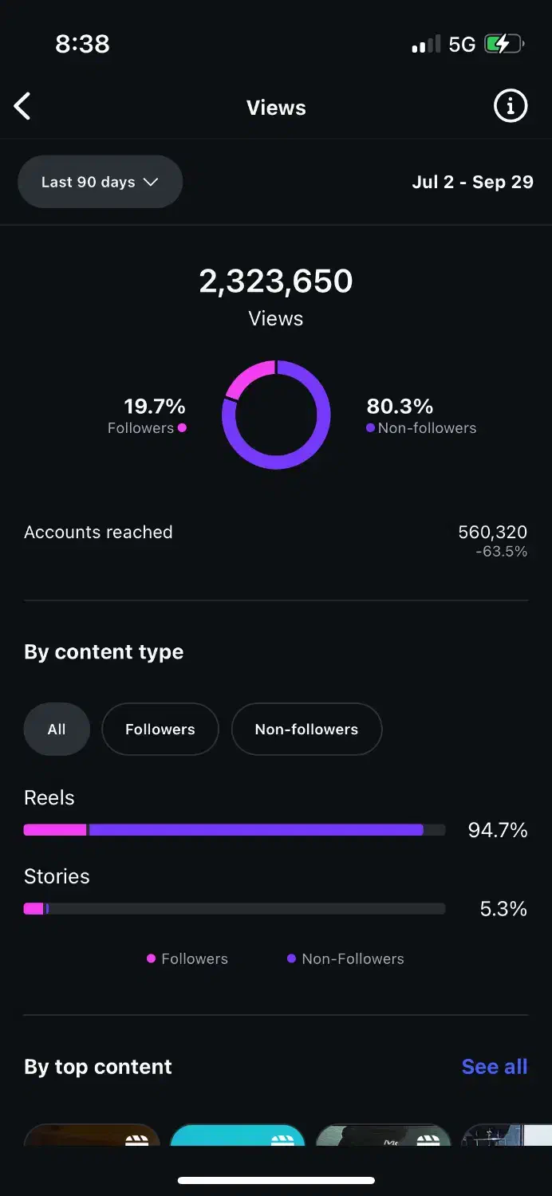This screenshot has width=552, height=1196.
Task: Click the See all link
Action: tap(494, 1067)
